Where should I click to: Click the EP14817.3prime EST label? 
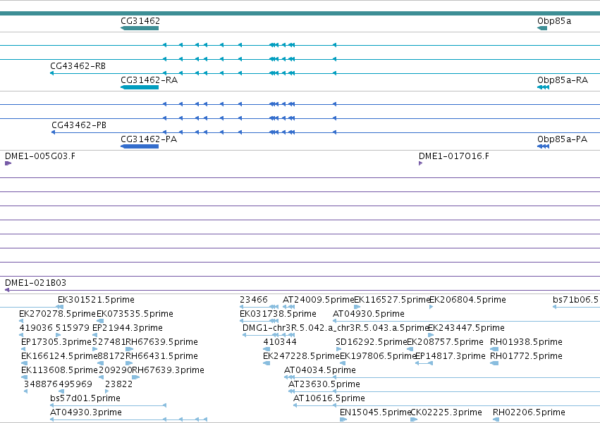point(451,356)
